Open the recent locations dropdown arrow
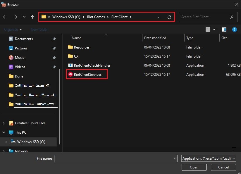Image resolution: width=241 pixels, height=174 pixels. click(24, 17)
